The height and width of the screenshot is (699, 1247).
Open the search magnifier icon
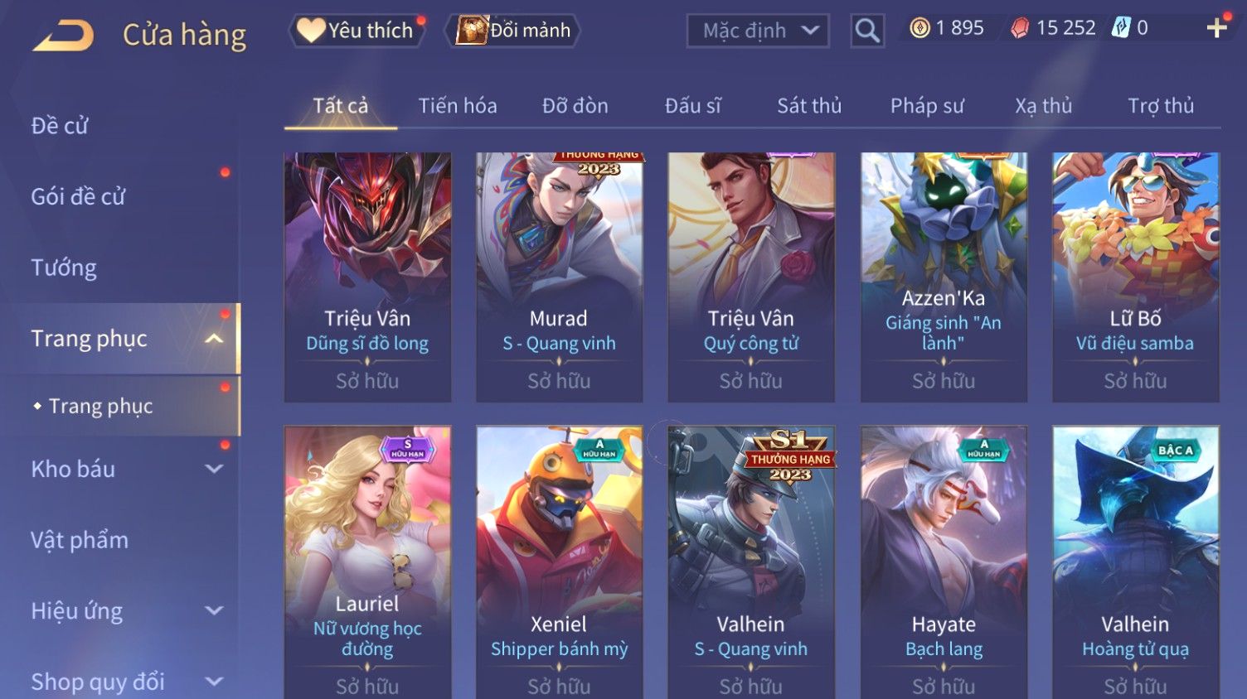coord(867,31)
